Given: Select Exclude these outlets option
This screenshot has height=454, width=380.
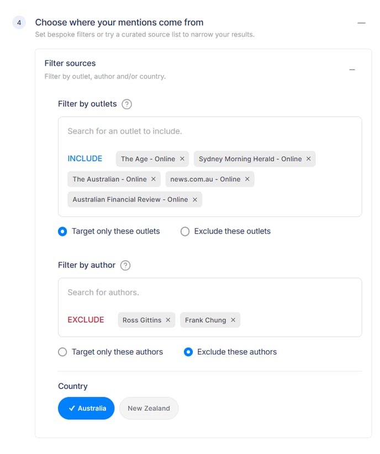Looking at the screenshot, I should click(185, 231).
